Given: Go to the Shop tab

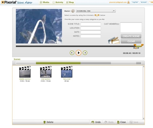Looking at the screenshot, I should (x=70, y=2).
